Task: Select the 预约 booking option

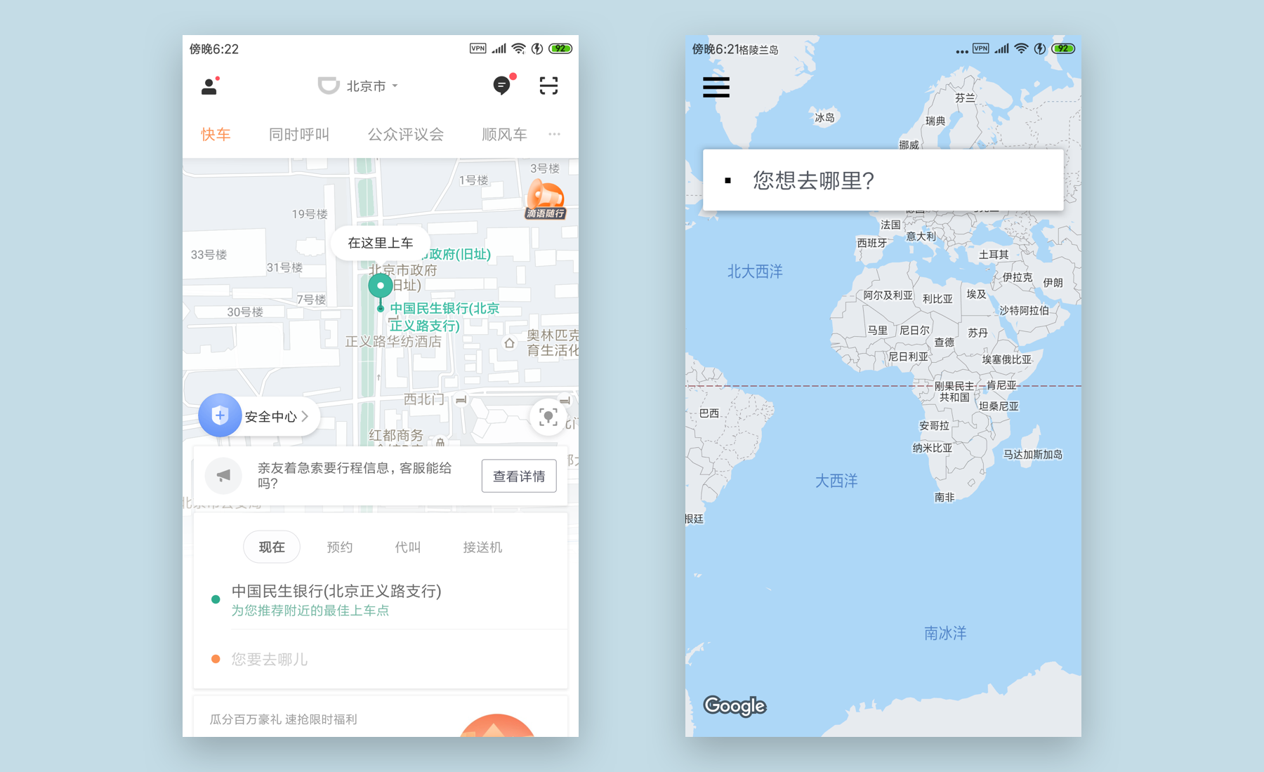Action: pos(340,547)
